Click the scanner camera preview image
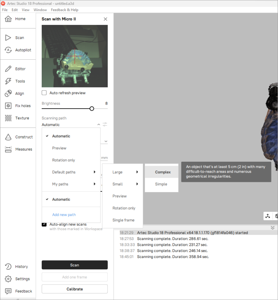This screenshot has width=278, height=300. [x=75, y=56]
